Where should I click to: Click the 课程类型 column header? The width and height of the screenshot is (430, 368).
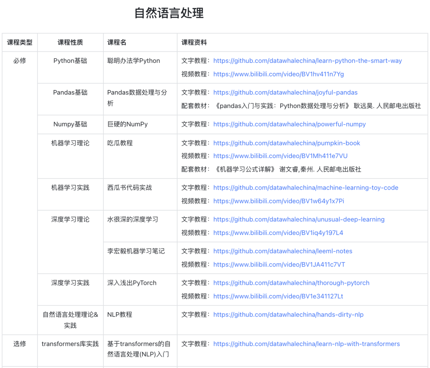click(20, 42)
